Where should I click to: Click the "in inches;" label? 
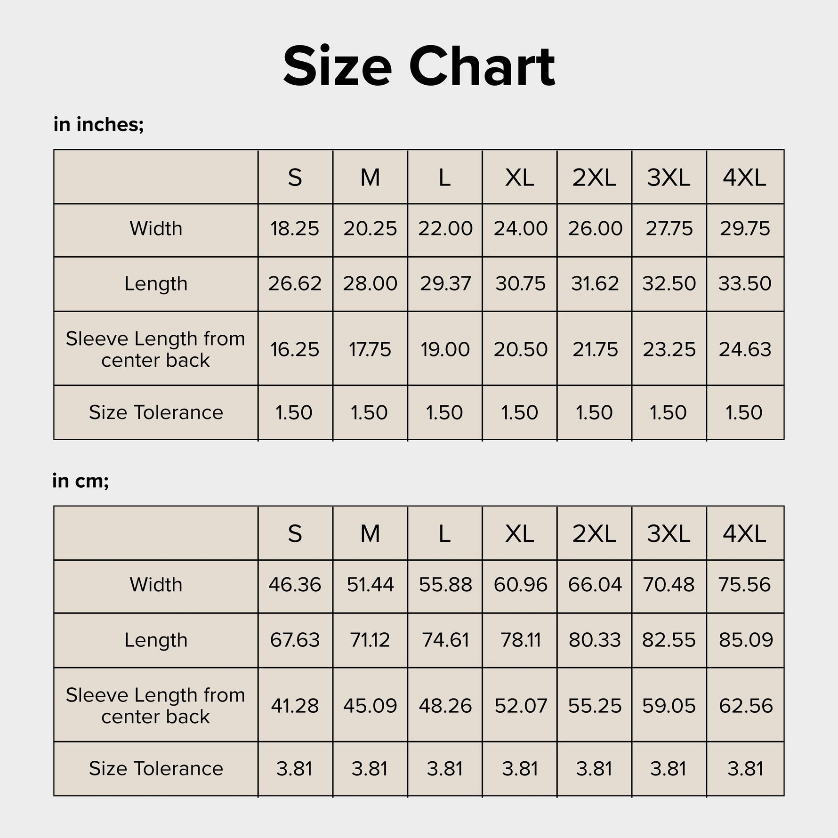click(98, 124)
